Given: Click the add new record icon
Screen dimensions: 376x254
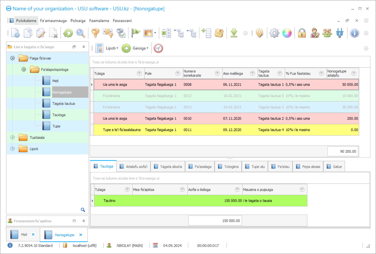Looking at the screenshot, I should [15, 33].
